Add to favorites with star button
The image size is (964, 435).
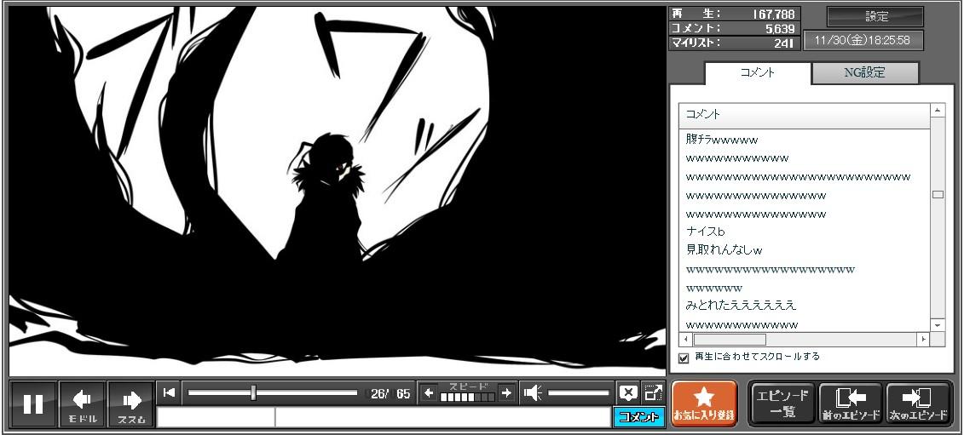coord(703,404)
